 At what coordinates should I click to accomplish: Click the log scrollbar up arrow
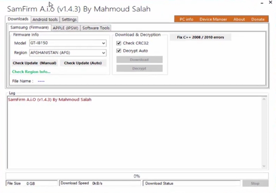click(264, 100)
